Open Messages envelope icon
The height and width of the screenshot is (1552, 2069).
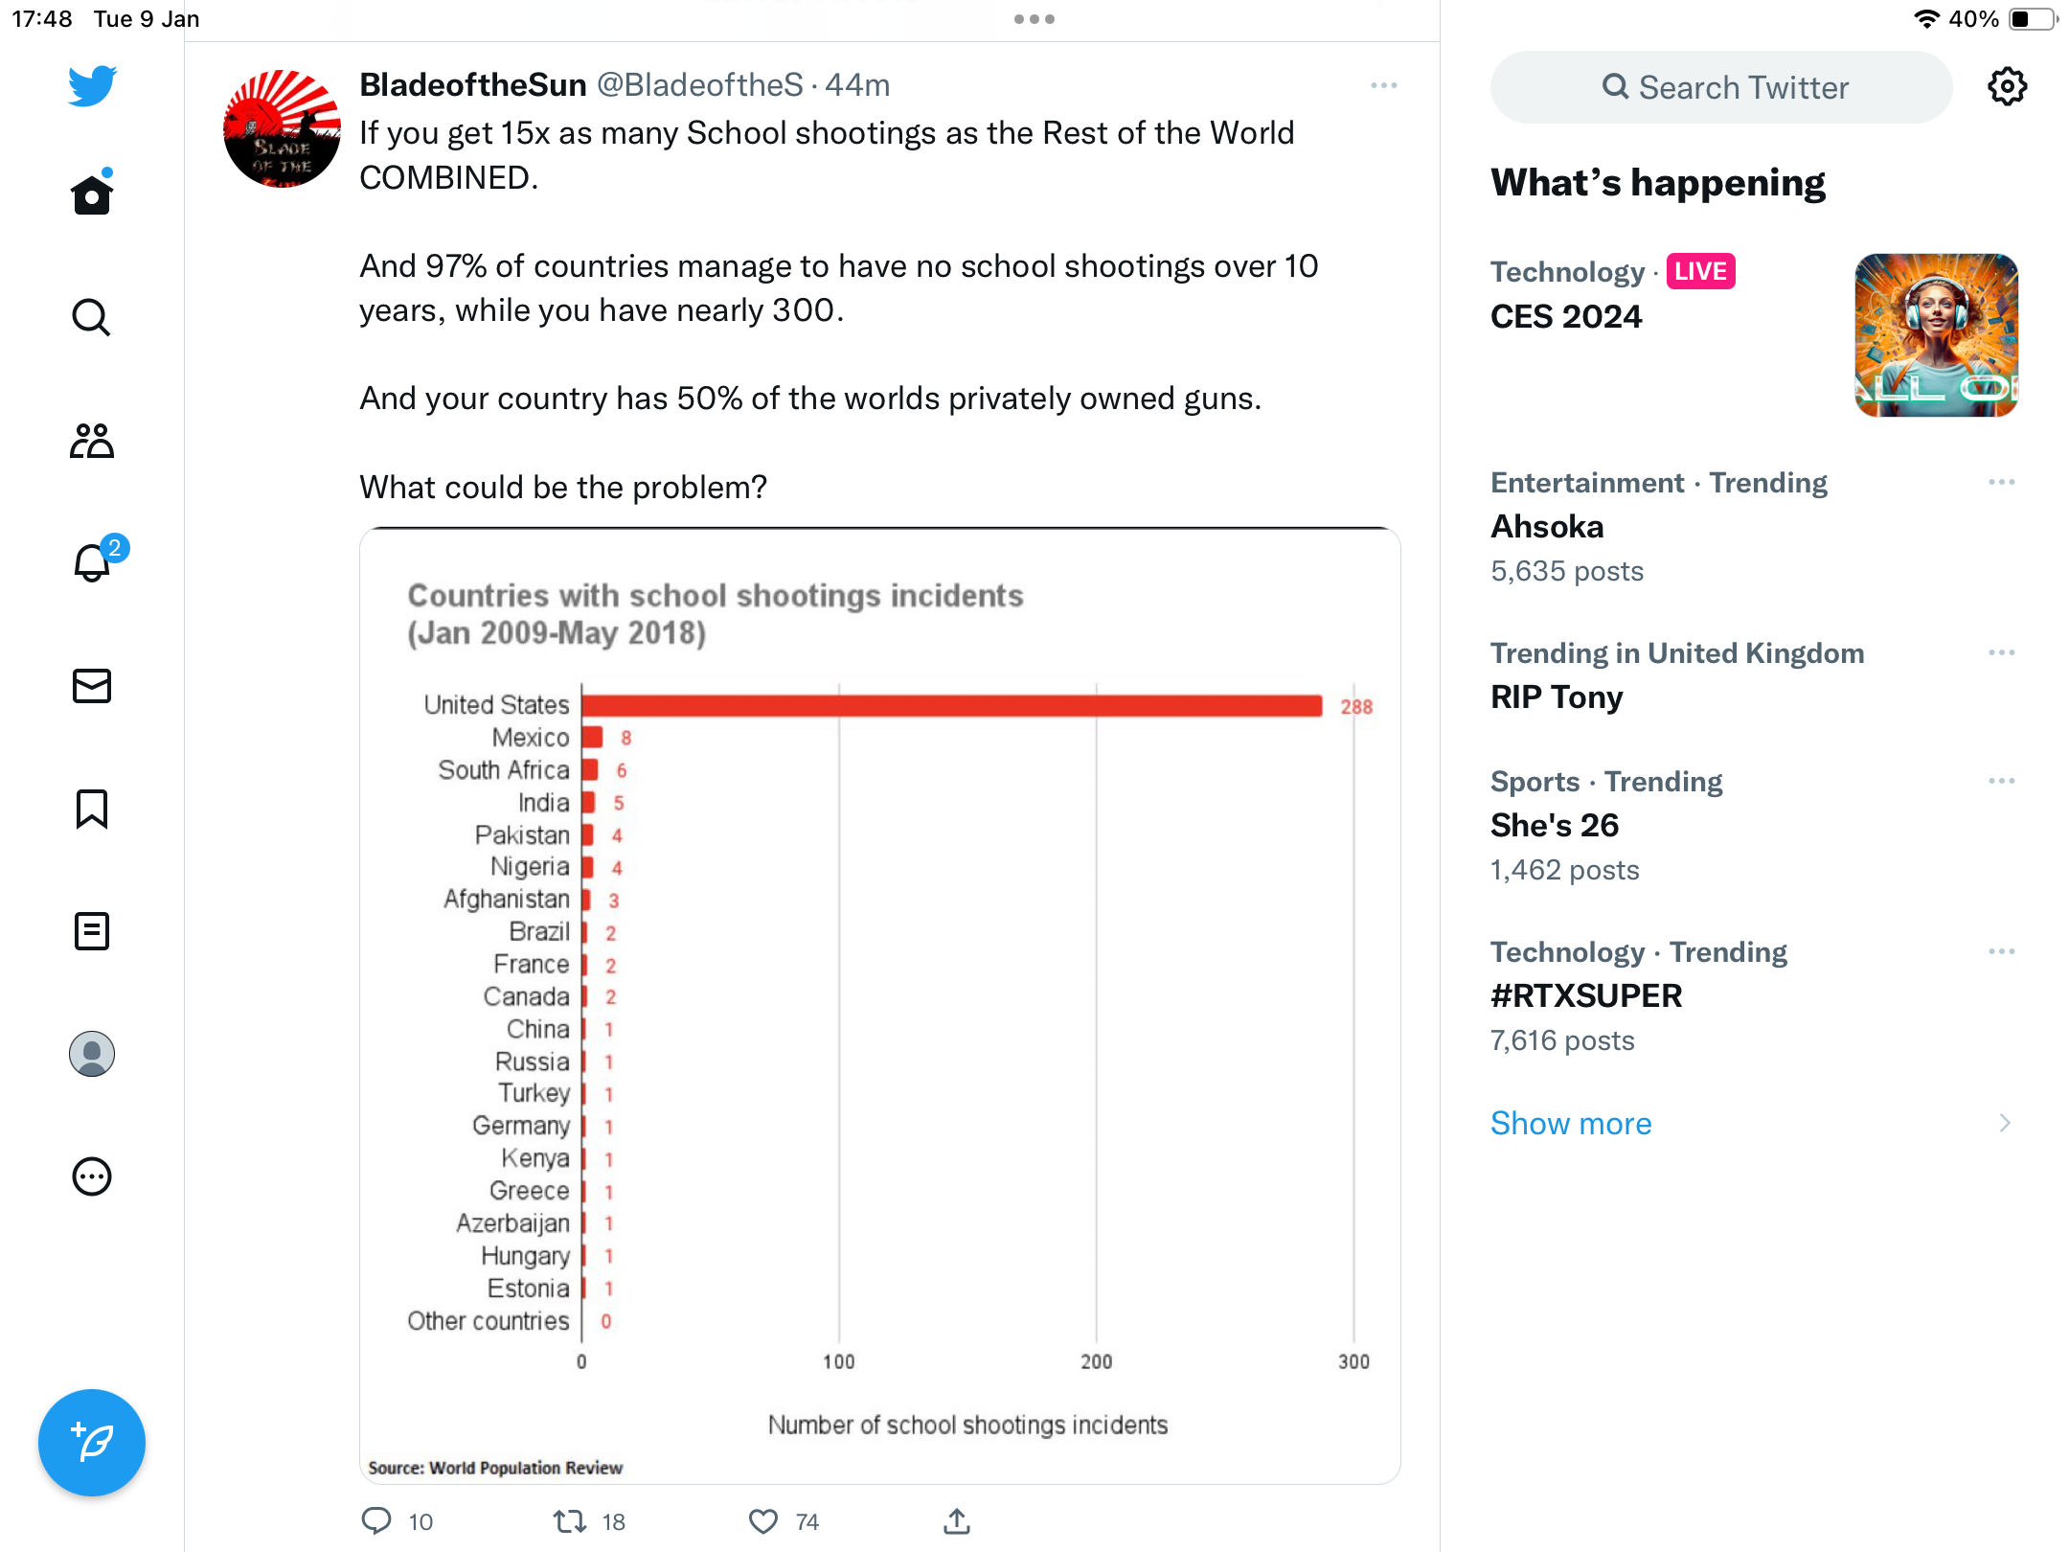click(x=92, y=686)
